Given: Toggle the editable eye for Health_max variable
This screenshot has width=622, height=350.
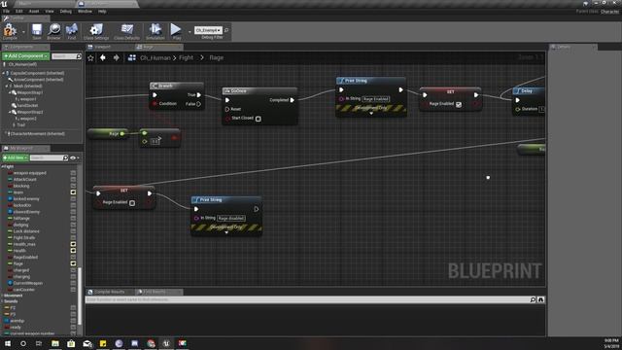Looking at the screenshot, I should [73, 244].
